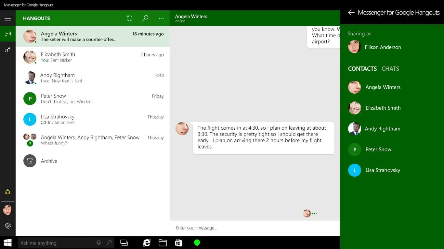
Task: Click the 'You: Sent sticker' preview text
Action: [x=57, y=60]
